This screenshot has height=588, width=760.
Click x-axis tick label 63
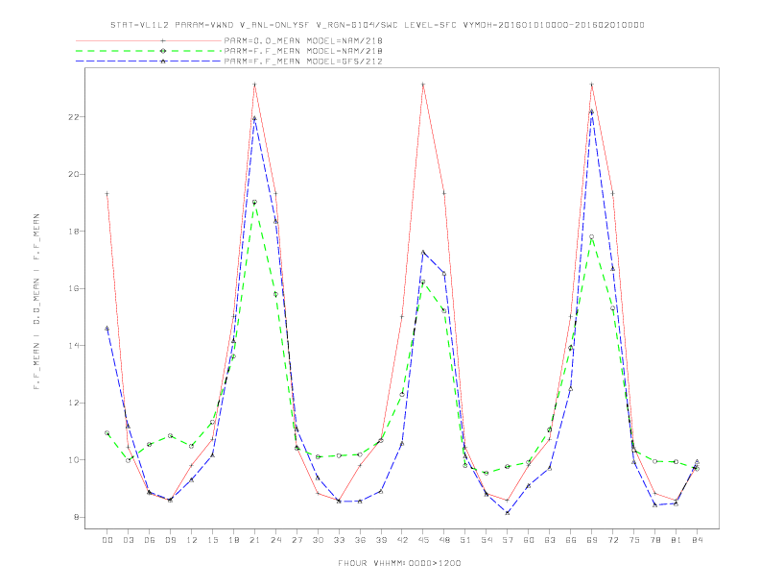(x=550, y=540)
